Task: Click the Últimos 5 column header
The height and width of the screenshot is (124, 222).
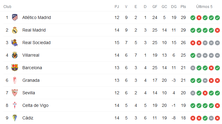Action: (x=205, y=6)
